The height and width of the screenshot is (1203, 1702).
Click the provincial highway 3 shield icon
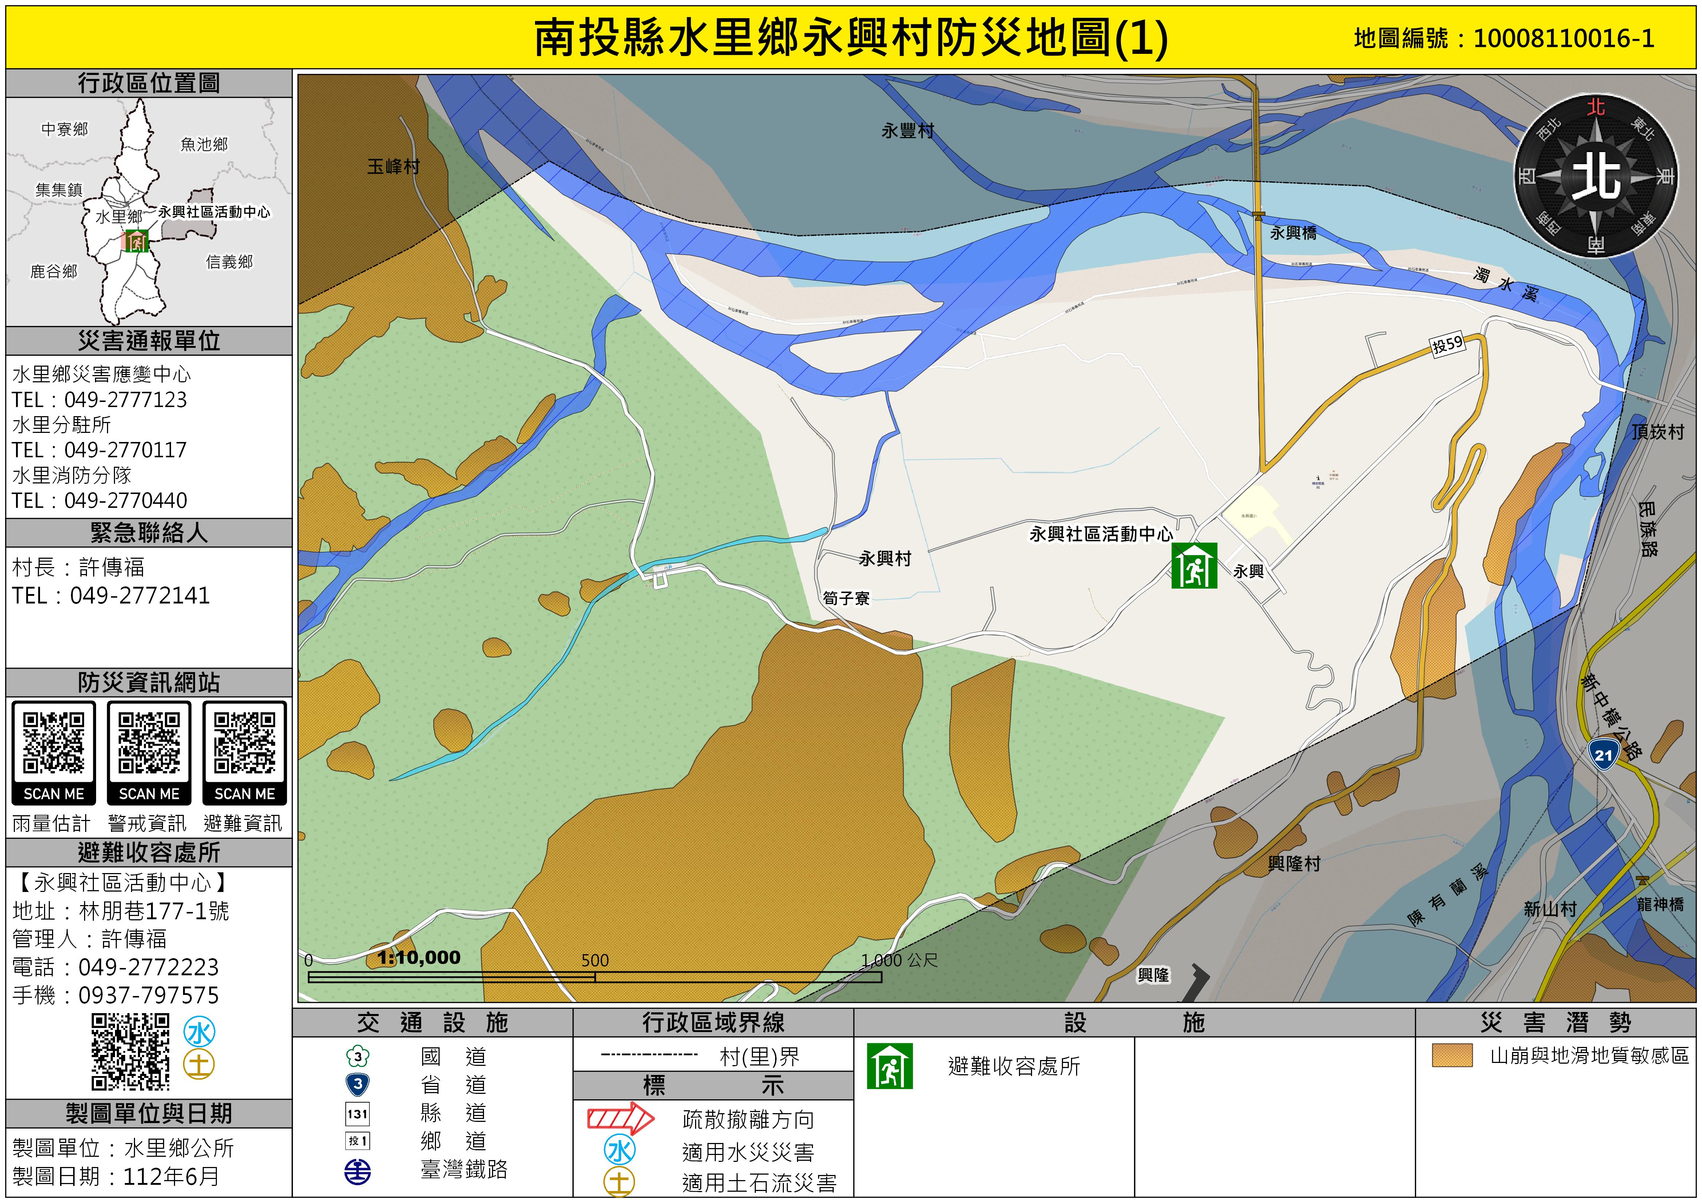[x=358, y=1084]
